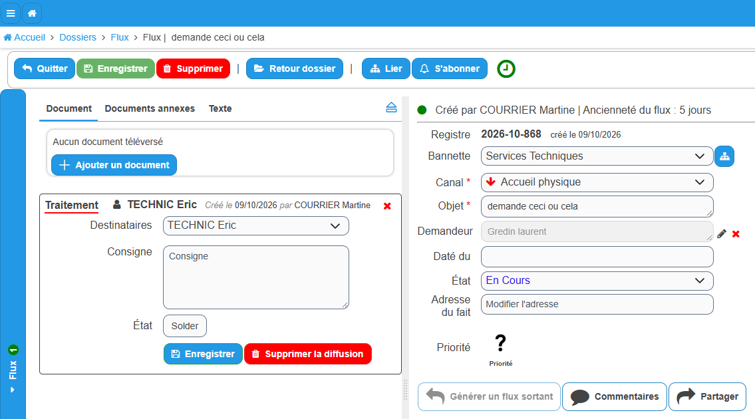Viewport: 755px width, 419px height.
Task: Focus the Consigne text area
Action: pos(255,277)
